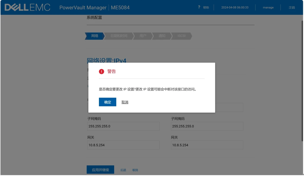Click the 网络设置:IPv4 heading
The height and width of the screenshot is (176, 304).
click(x=106, y=60)
